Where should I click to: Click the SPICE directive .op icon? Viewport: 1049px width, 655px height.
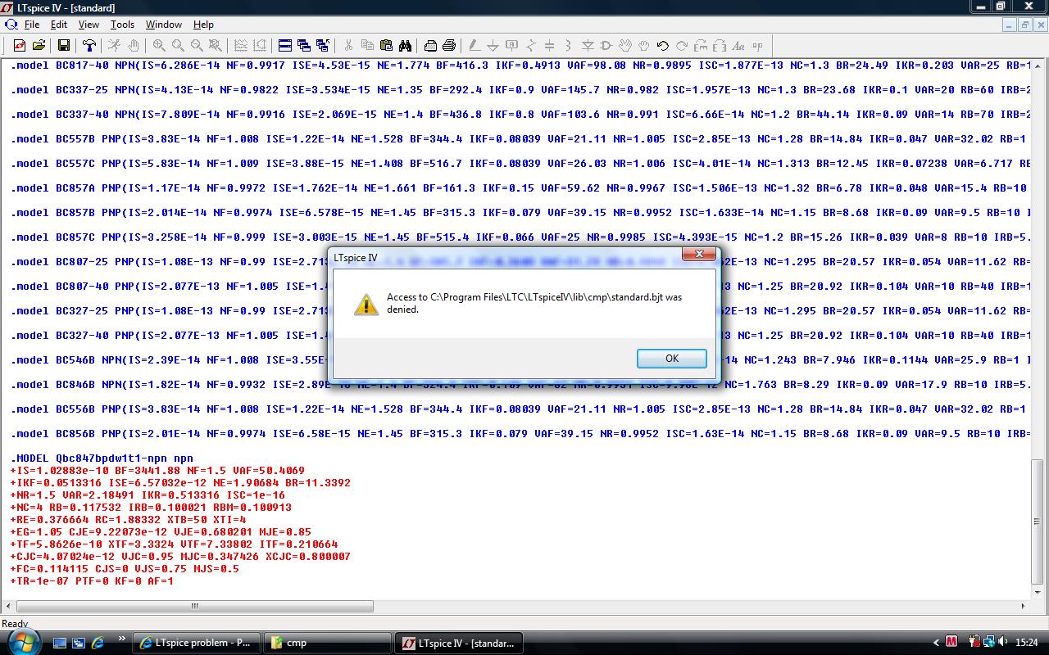(x=757, y=46)
